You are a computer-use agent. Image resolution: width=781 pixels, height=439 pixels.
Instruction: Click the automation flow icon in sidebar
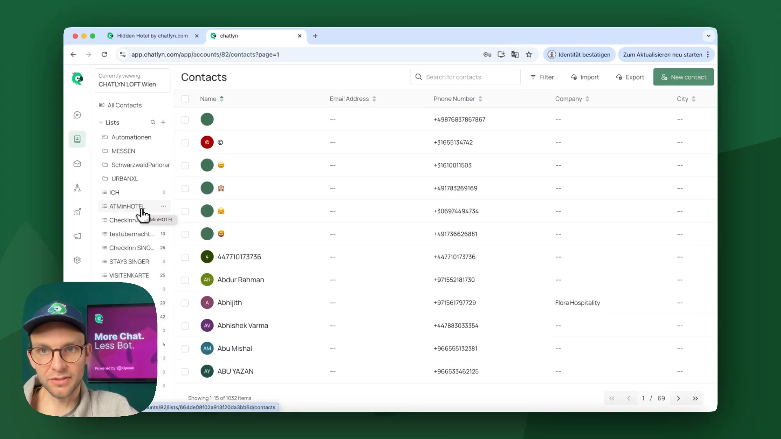pos(77,188)
